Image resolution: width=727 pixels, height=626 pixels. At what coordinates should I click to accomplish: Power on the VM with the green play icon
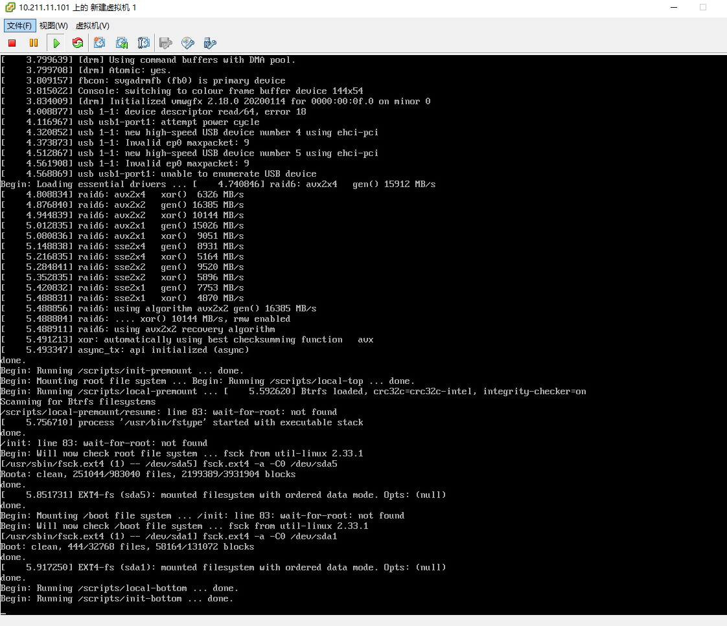pos(56,43)
